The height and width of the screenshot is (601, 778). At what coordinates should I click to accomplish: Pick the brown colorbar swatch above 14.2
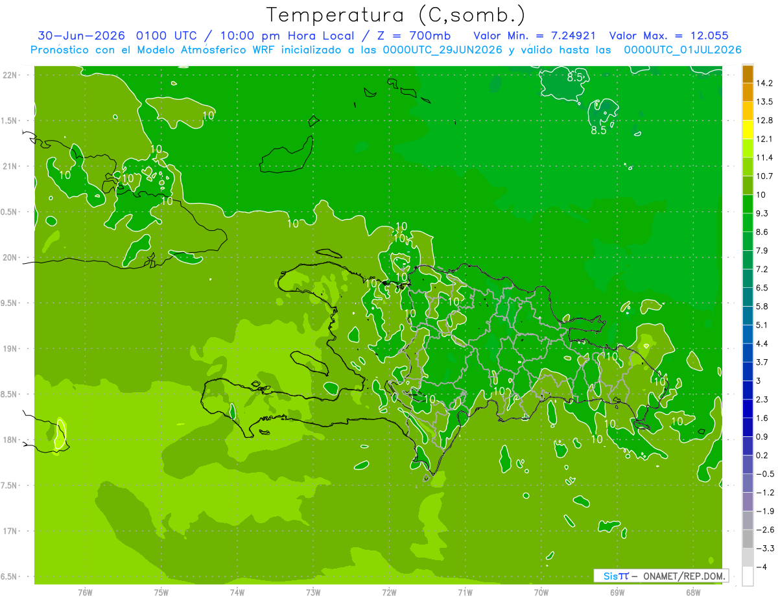point(748,74)
